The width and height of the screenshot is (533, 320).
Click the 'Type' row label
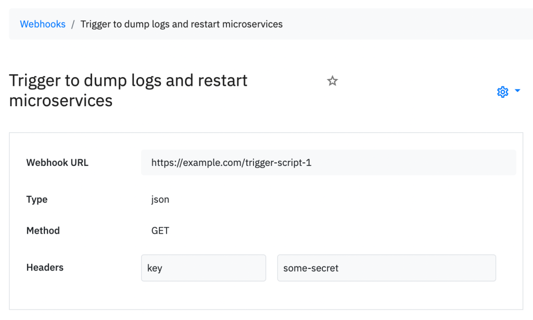[x=37, y=199]
